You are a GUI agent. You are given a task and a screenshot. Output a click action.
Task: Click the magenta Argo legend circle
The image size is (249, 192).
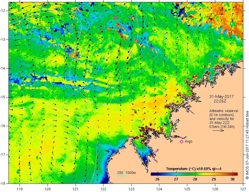click(x=181, y=141)
